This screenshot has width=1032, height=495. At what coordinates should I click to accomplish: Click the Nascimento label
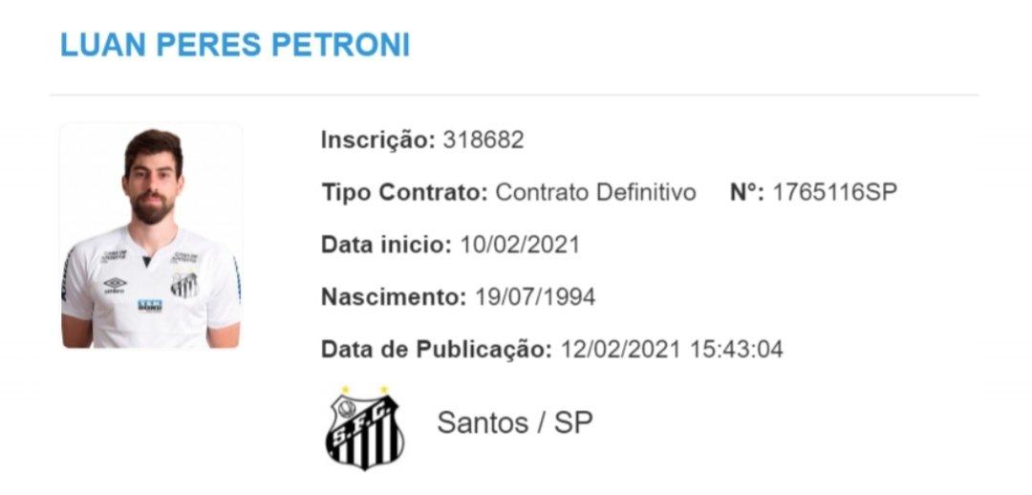pyautogui.click(x=394, y=297)
